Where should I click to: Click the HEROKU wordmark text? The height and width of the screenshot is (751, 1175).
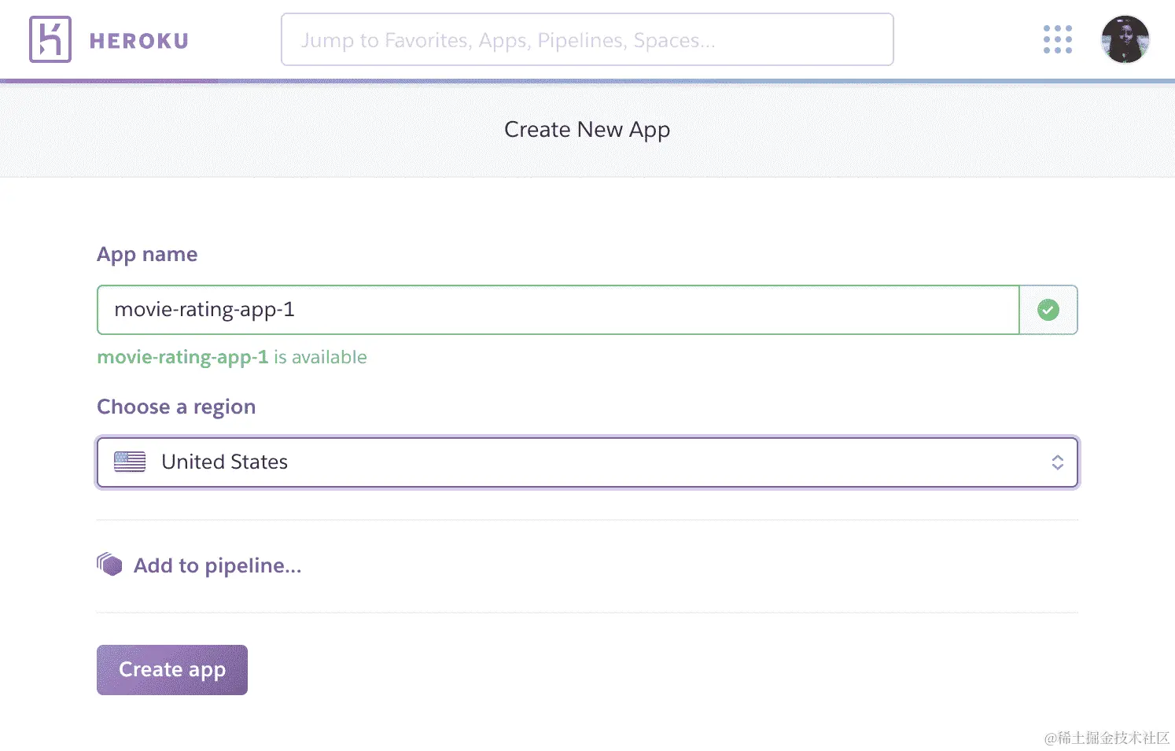[x=139, y=41]
